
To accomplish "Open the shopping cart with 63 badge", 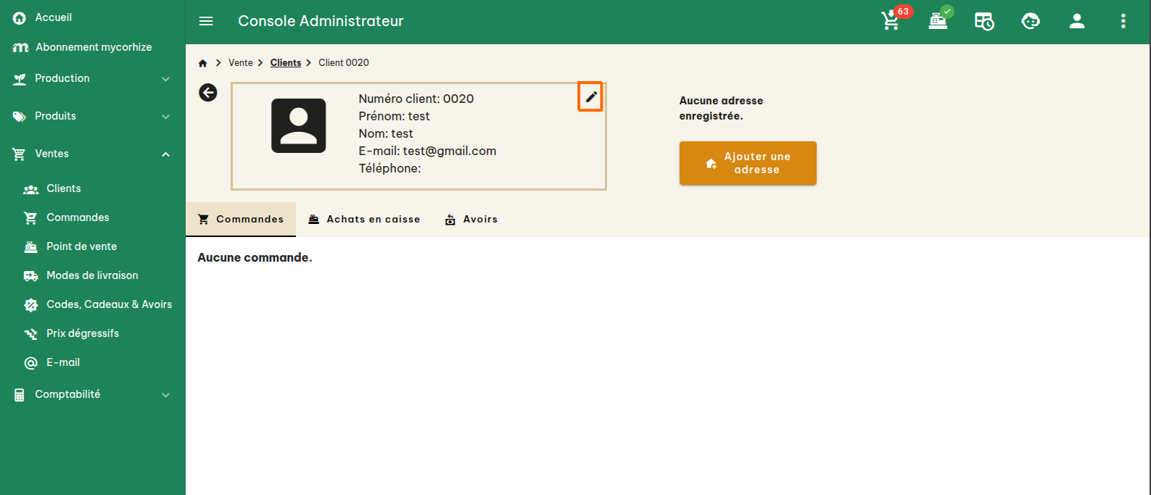I will [891, 21].
